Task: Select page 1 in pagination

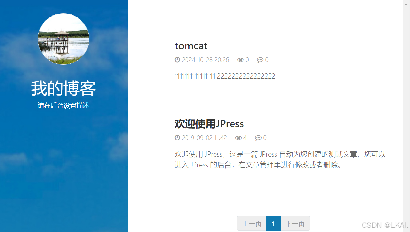Action: [x=273, y=223]
